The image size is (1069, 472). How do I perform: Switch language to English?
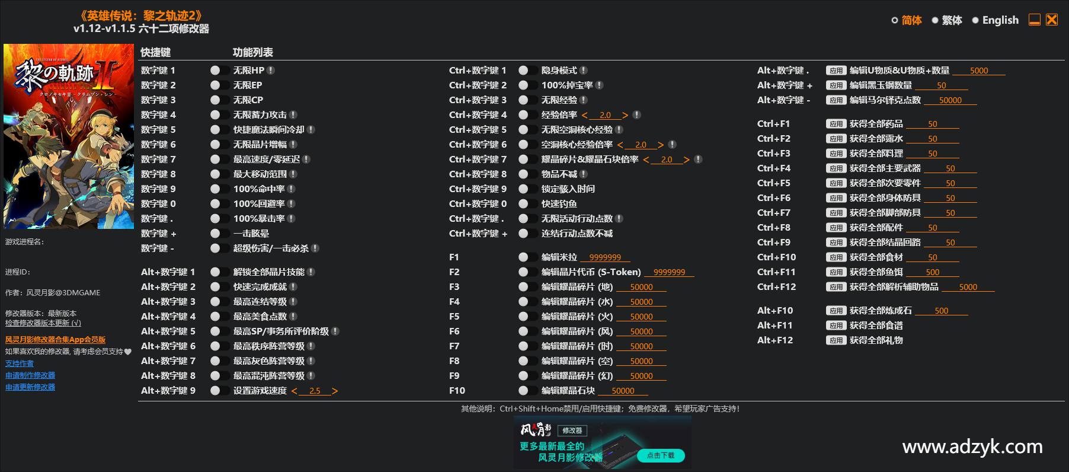[995, 20]
